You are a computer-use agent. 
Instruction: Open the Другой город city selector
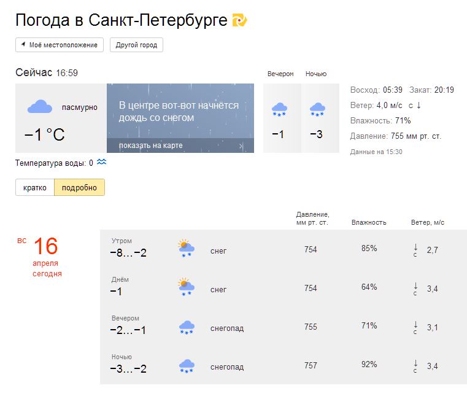coord(136,45)
